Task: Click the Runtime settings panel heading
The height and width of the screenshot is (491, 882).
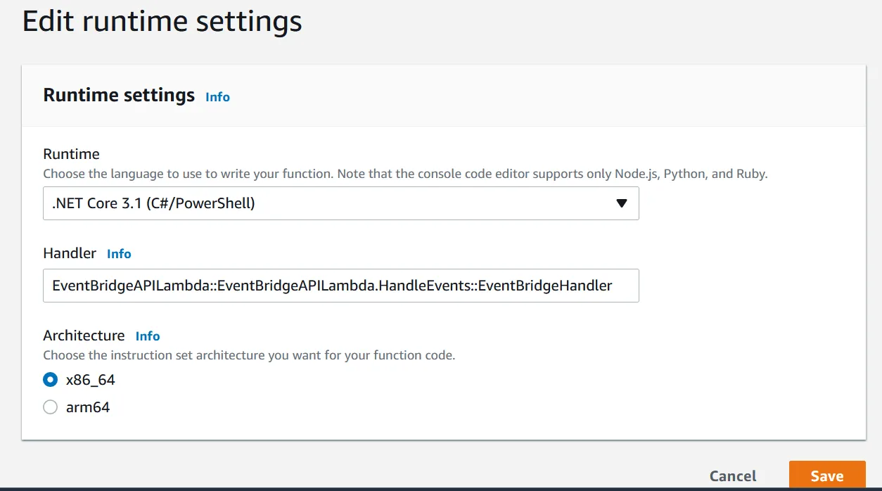Action: pos(119,96)
